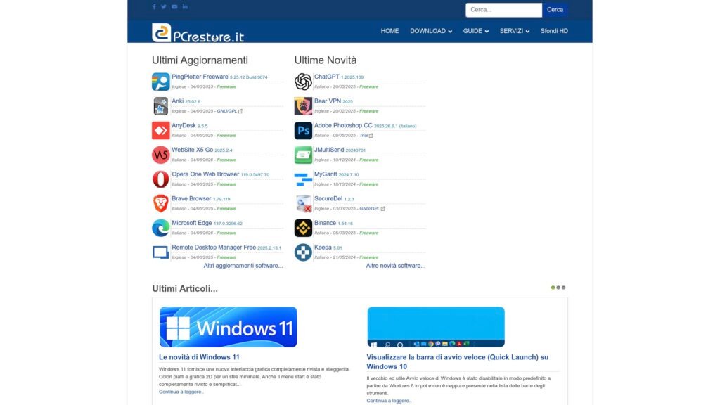Click the ChatGPT app icon
Viewport: 720px width, 405px height.
(303, 82)
